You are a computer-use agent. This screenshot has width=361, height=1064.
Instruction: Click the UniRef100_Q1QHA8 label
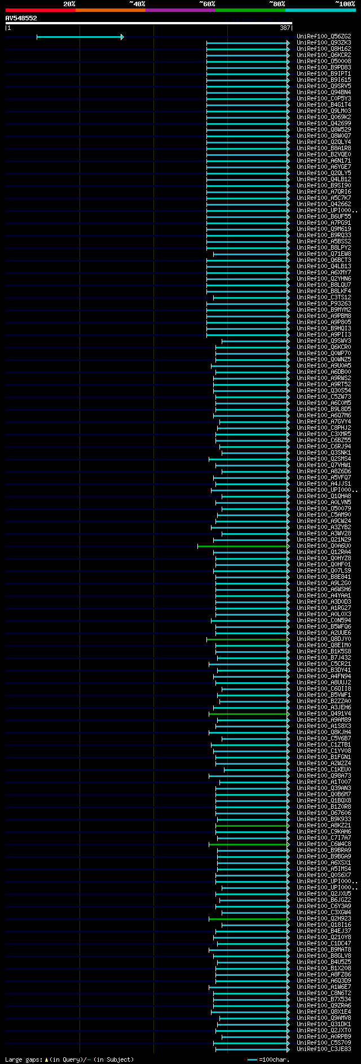[324, 496]
